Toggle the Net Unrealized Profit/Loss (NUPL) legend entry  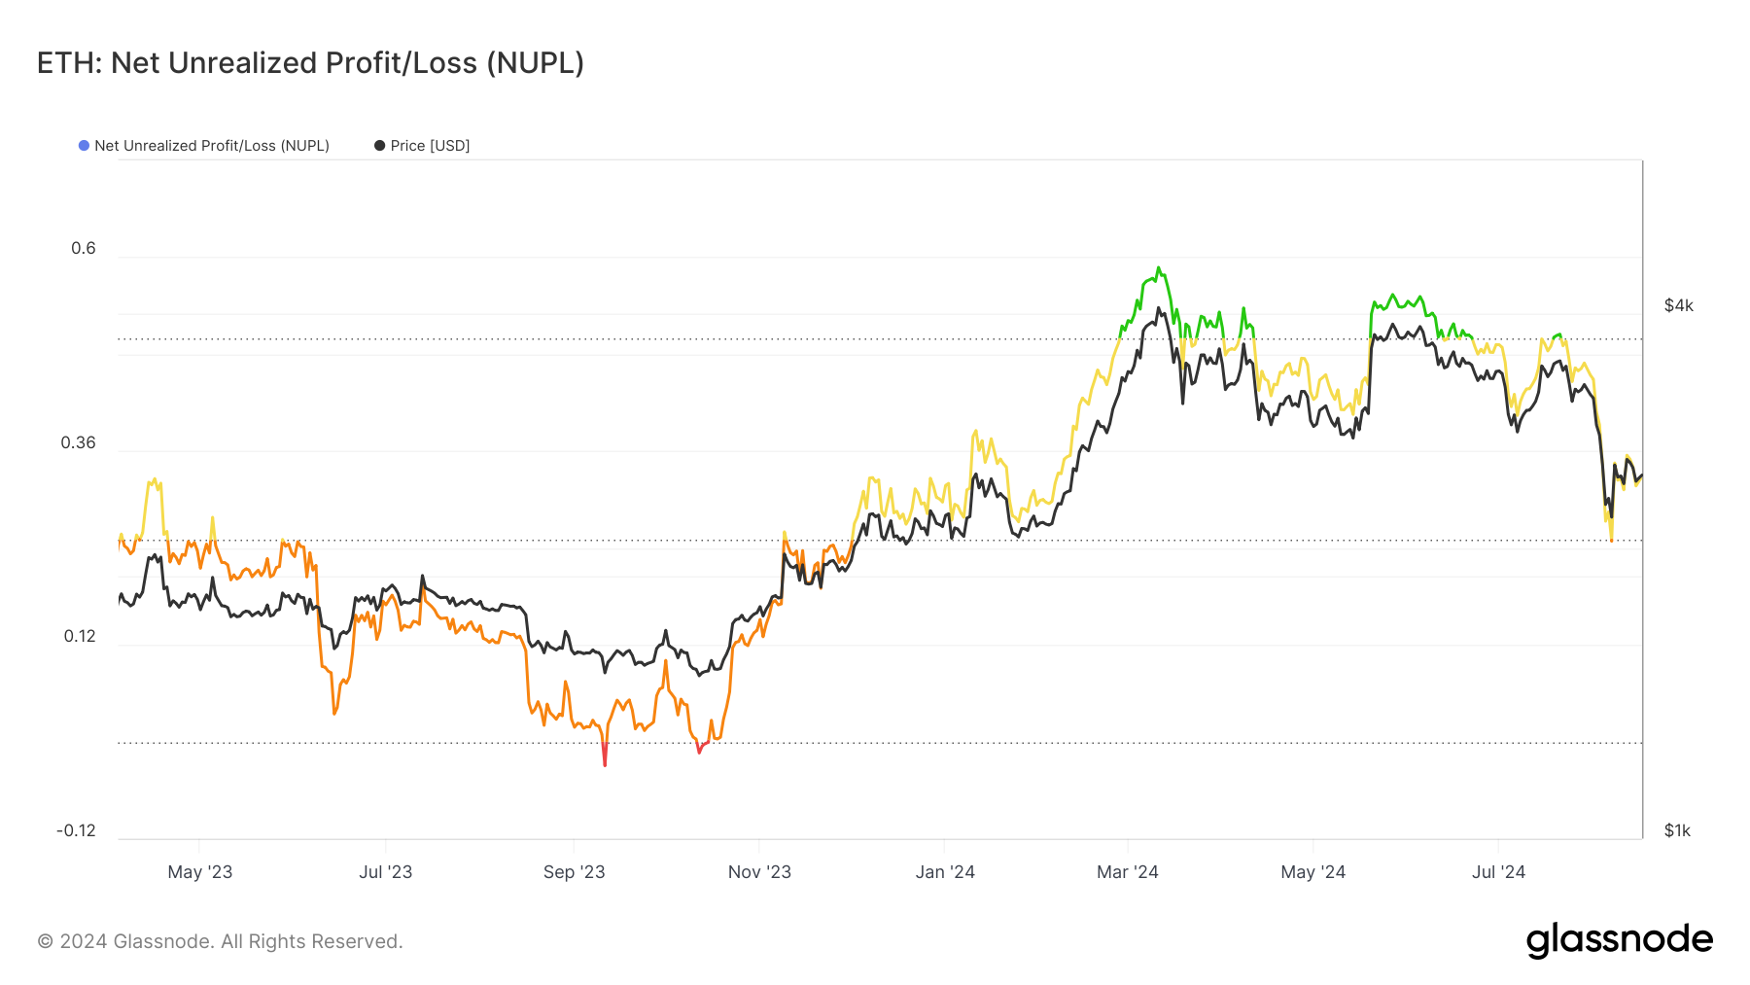210,145
